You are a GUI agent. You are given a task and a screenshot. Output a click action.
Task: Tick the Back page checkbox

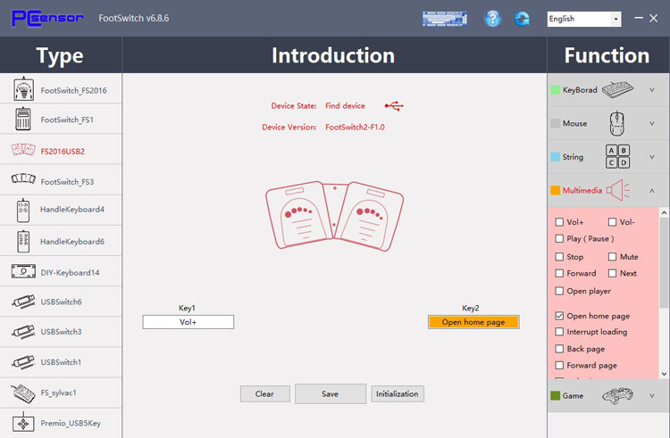559,349
